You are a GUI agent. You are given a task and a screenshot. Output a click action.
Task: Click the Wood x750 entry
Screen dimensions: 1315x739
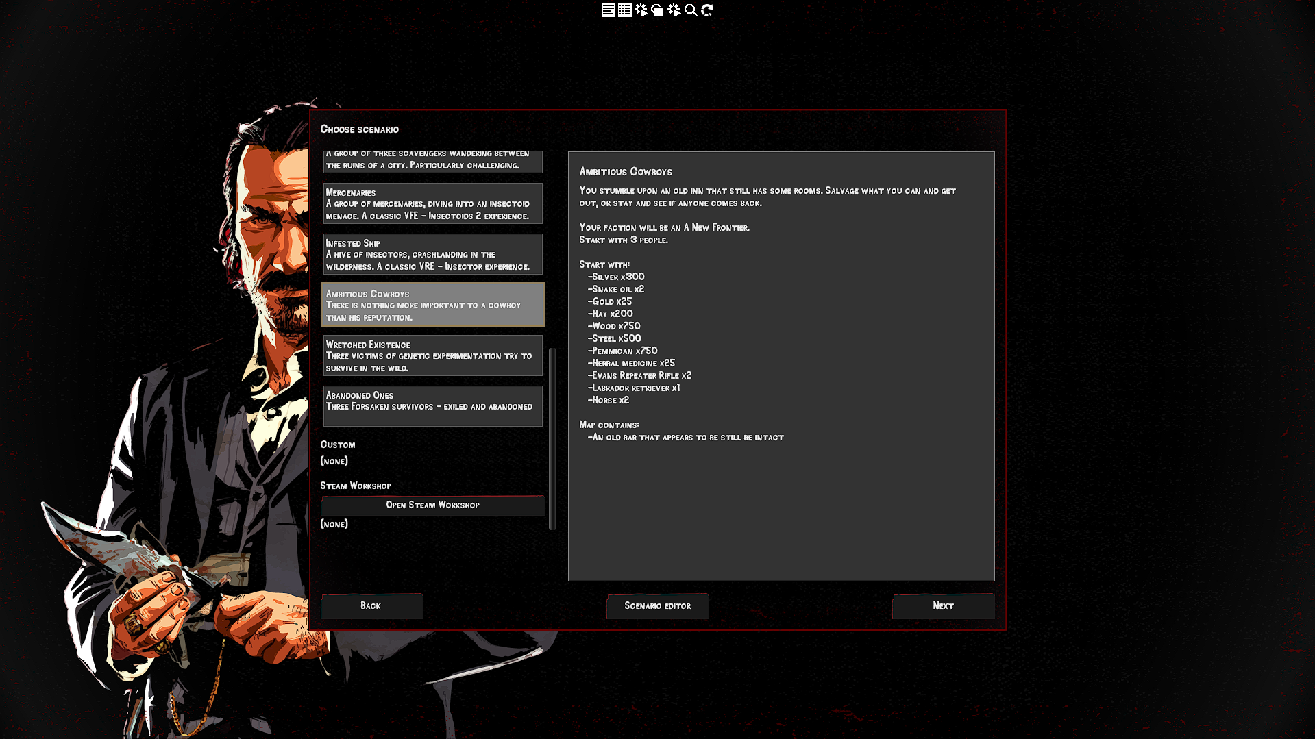coord(615,327)
